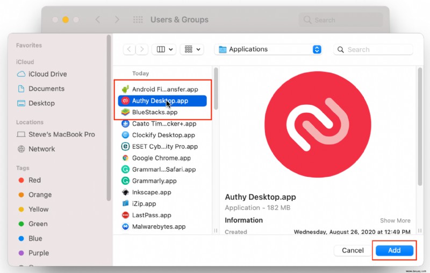
Task: Open the Applications location popup menu
Action: click(x=268, y=49)
